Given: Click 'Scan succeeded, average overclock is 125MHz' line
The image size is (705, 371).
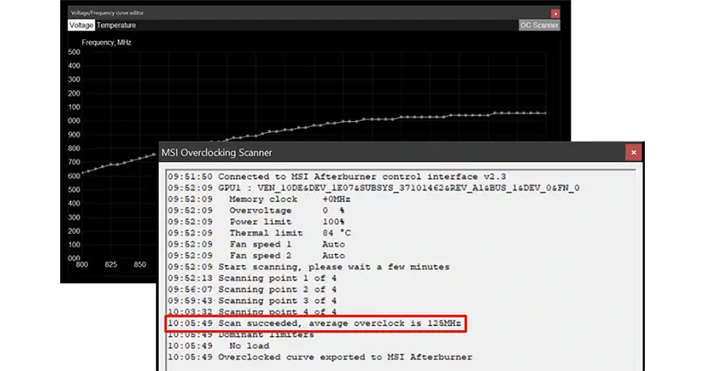Looking at the screenshot, I should click(314, 323).
